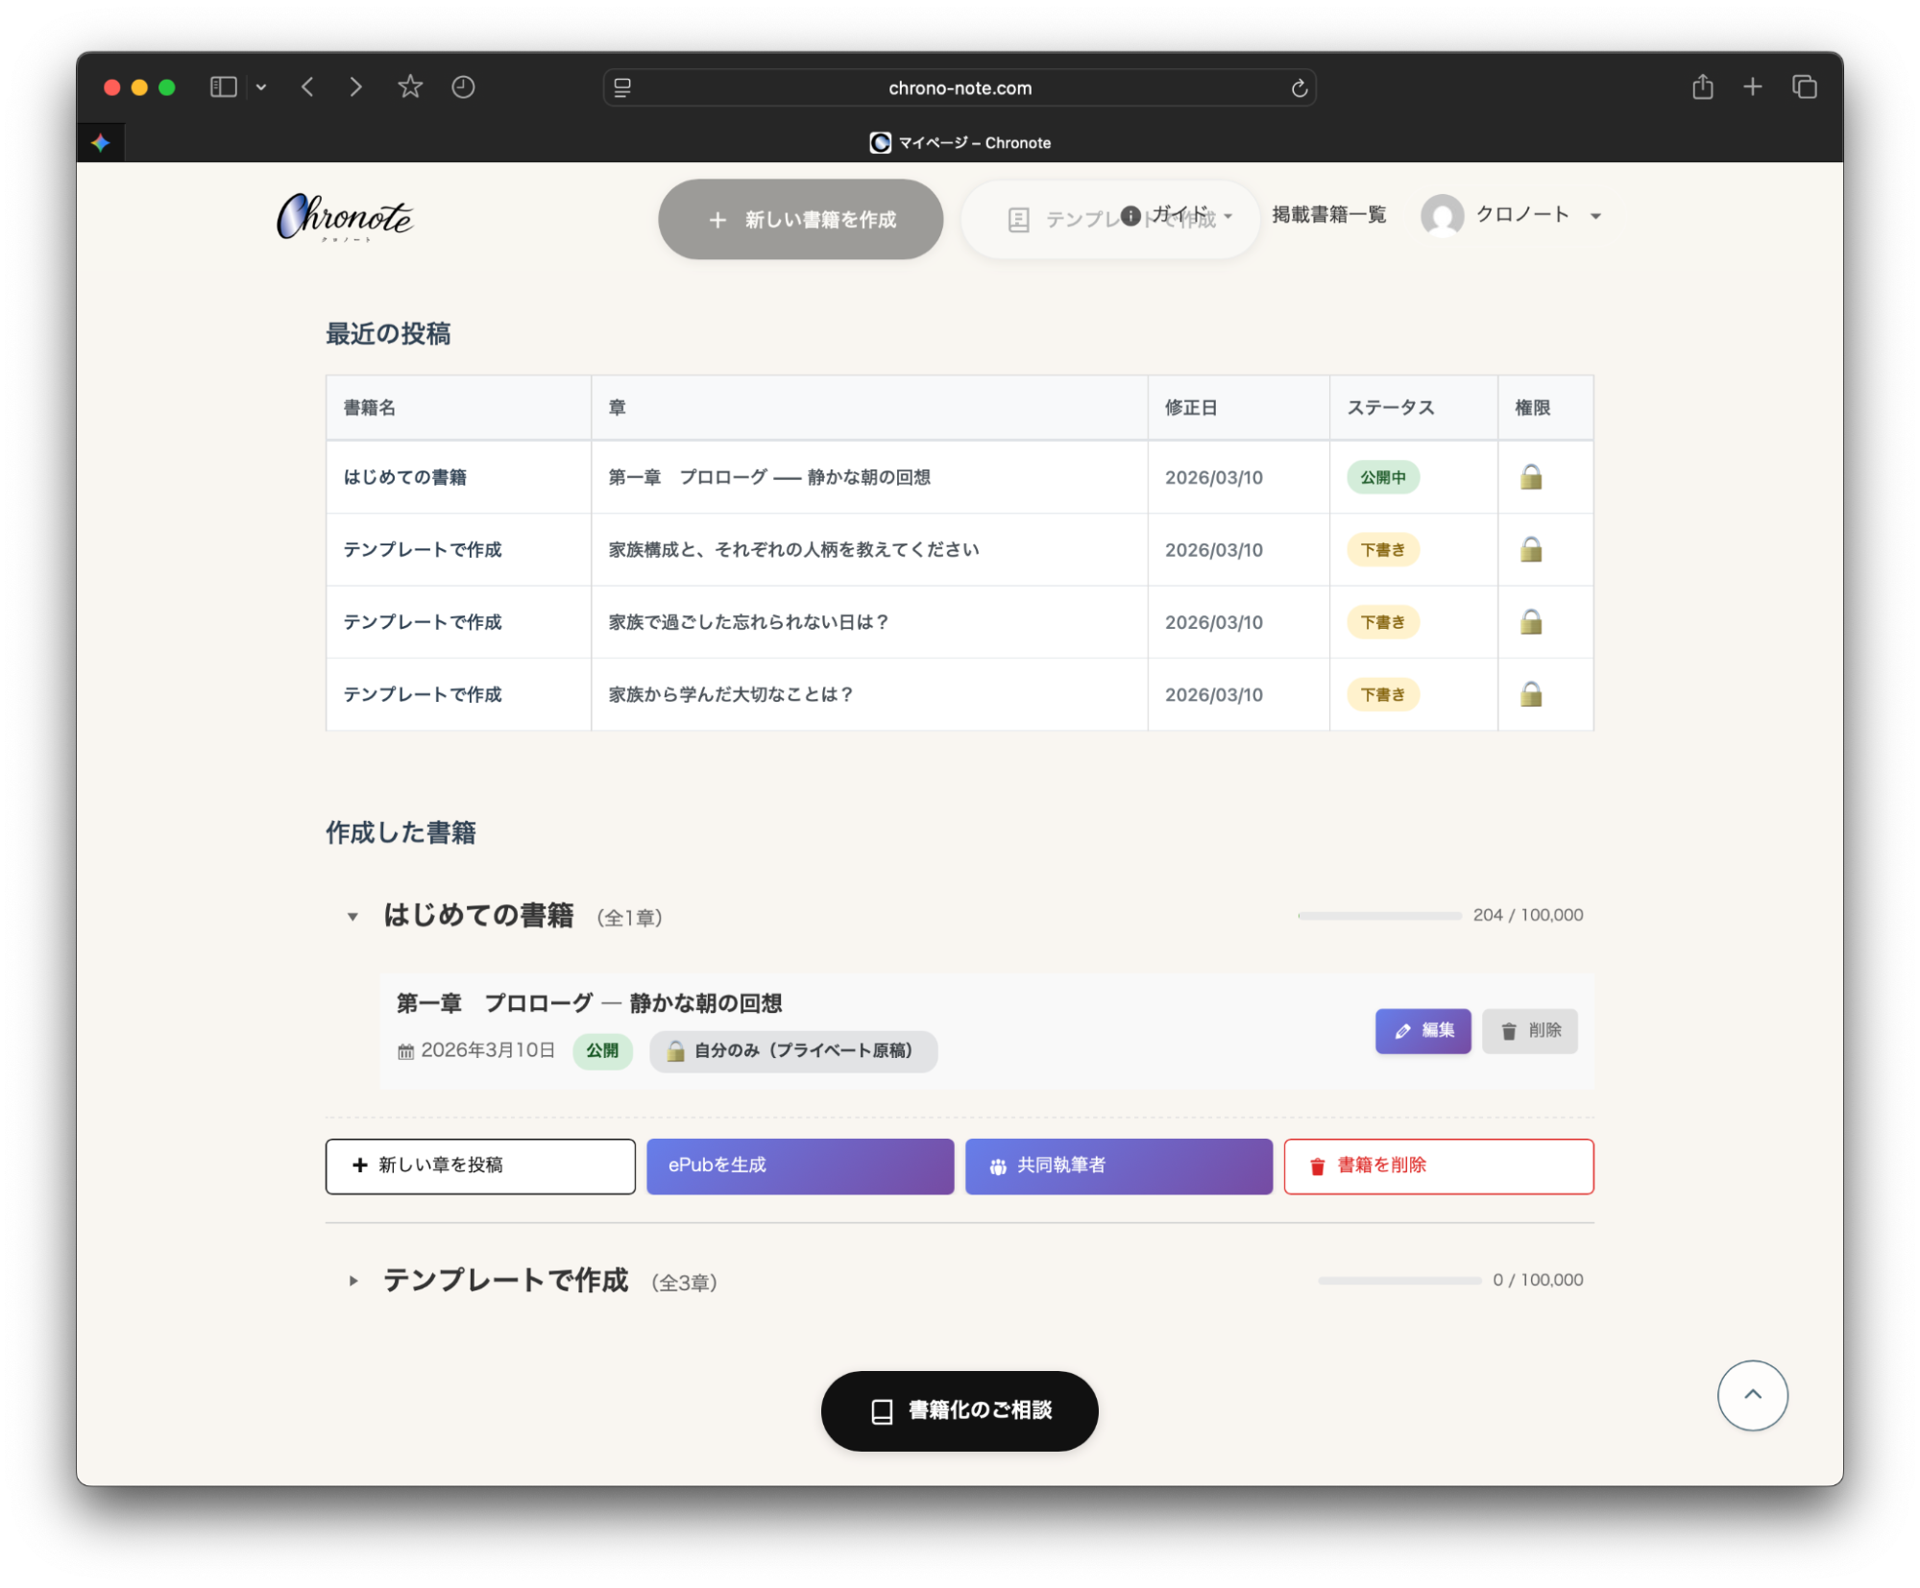This screenshot has height=1588, width=1920.
Task: Toggle Safari sidebar panel
Action: [x=224, y=87]
